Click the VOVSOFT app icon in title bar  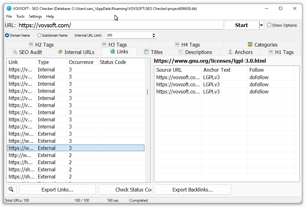tap(9, 8)
